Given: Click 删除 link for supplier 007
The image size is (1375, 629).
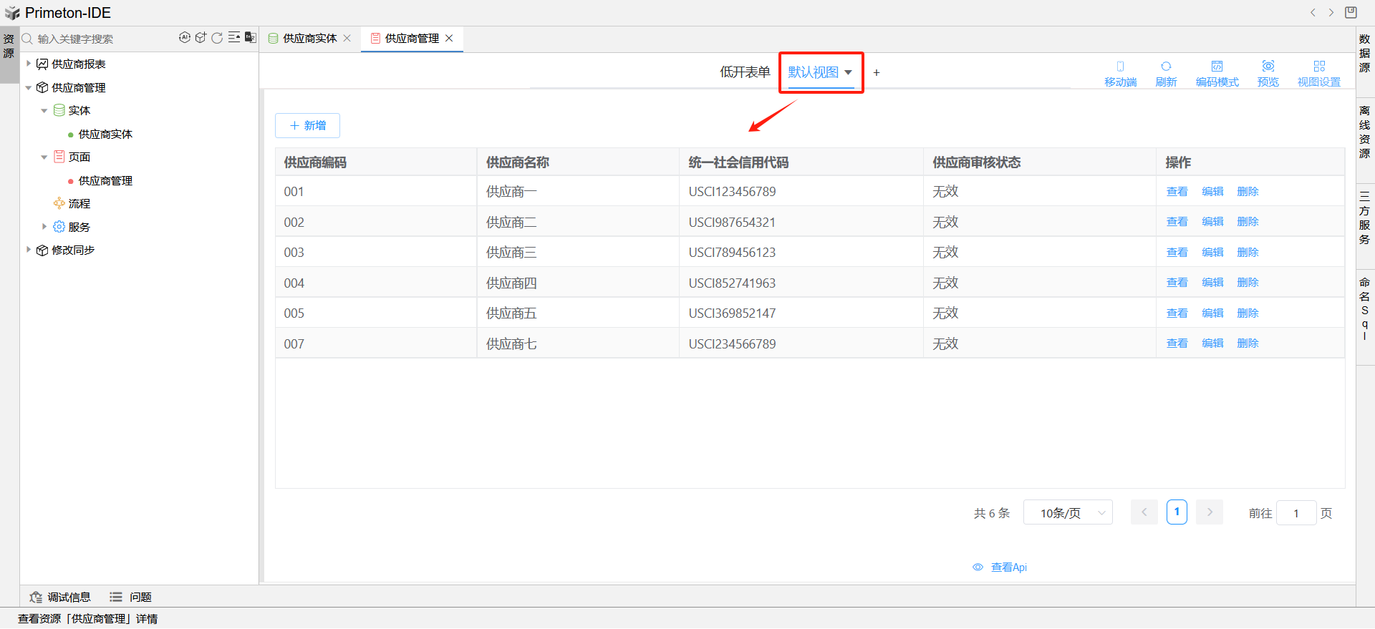Looking at the screenshot, I should pos(1248,343).
